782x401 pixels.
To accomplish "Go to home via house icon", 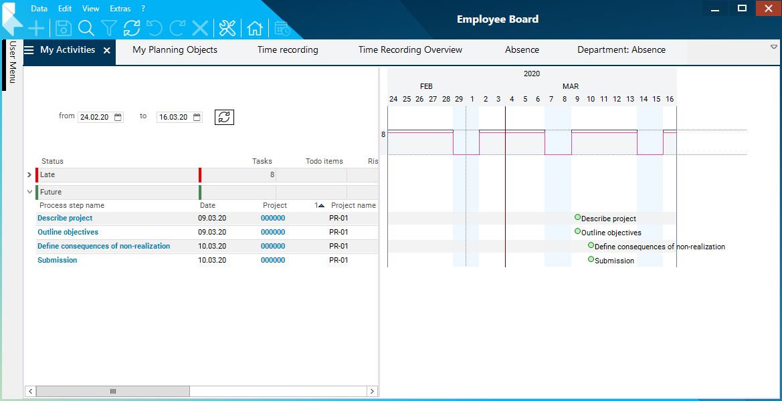I will (255, 28).
